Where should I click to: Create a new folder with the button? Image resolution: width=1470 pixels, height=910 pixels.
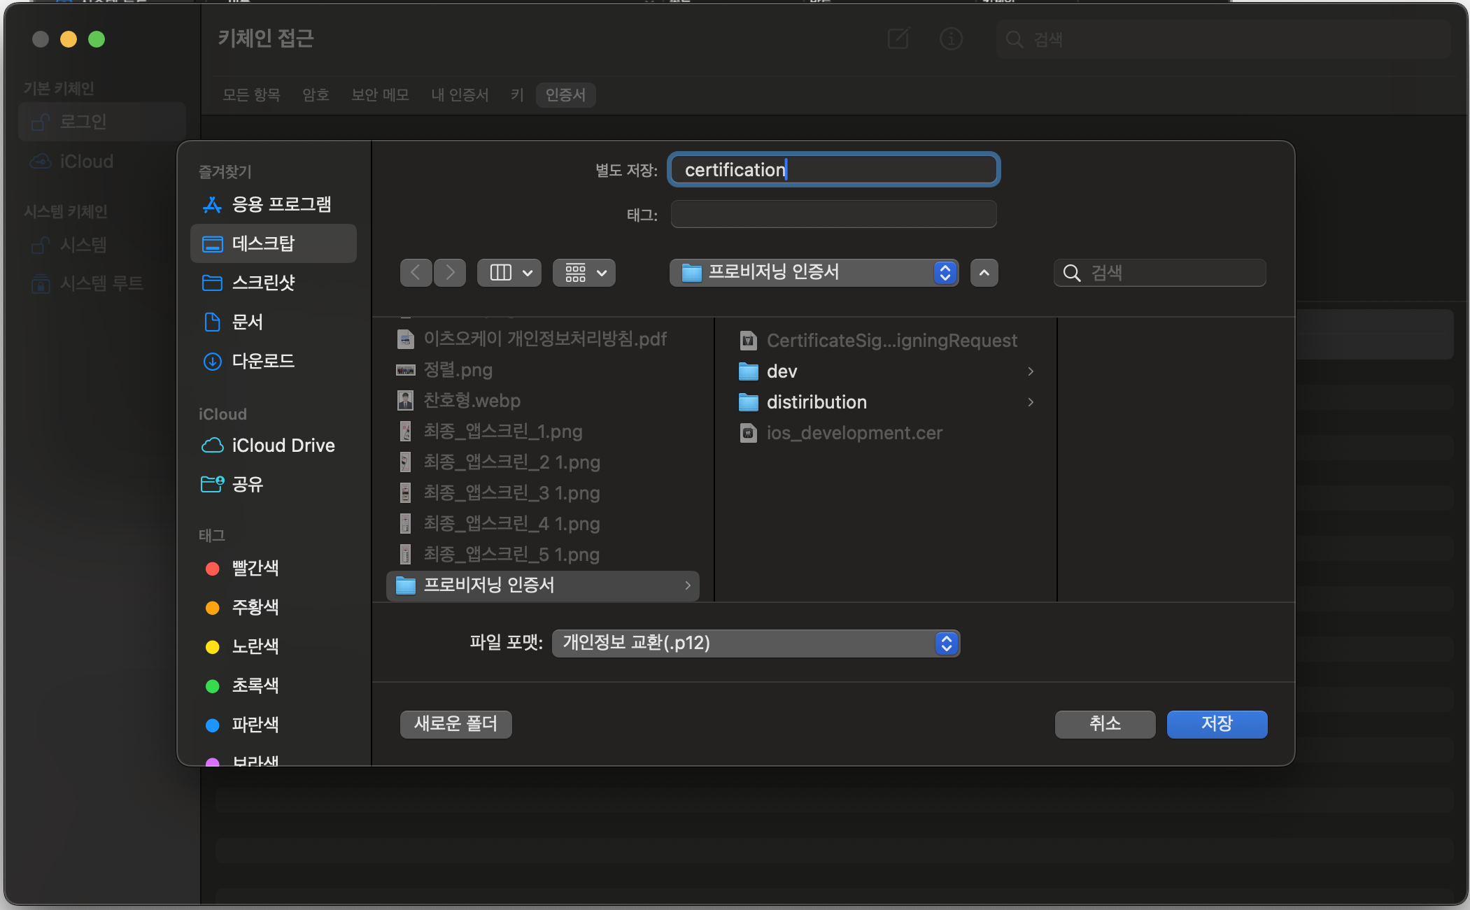coord(455,724)
